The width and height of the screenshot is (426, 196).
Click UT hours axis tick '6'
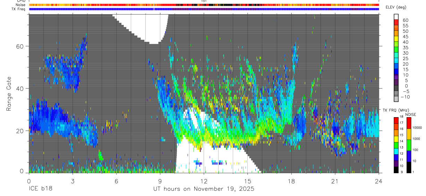(116, 181)
